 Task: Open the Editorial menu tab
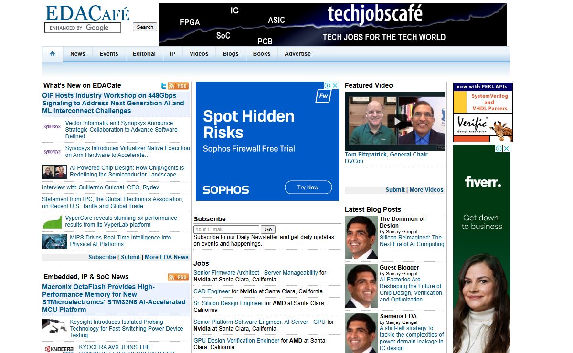coord(144,54)
